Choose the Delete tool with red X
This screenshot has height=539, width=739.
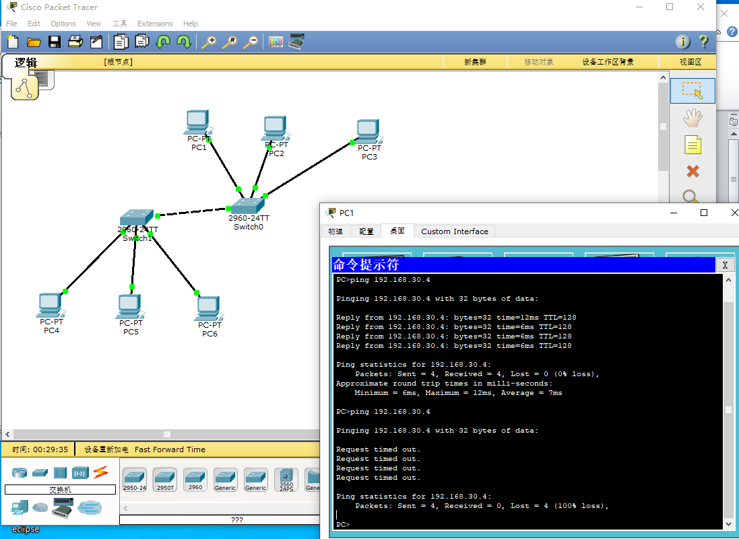(693, 171)
